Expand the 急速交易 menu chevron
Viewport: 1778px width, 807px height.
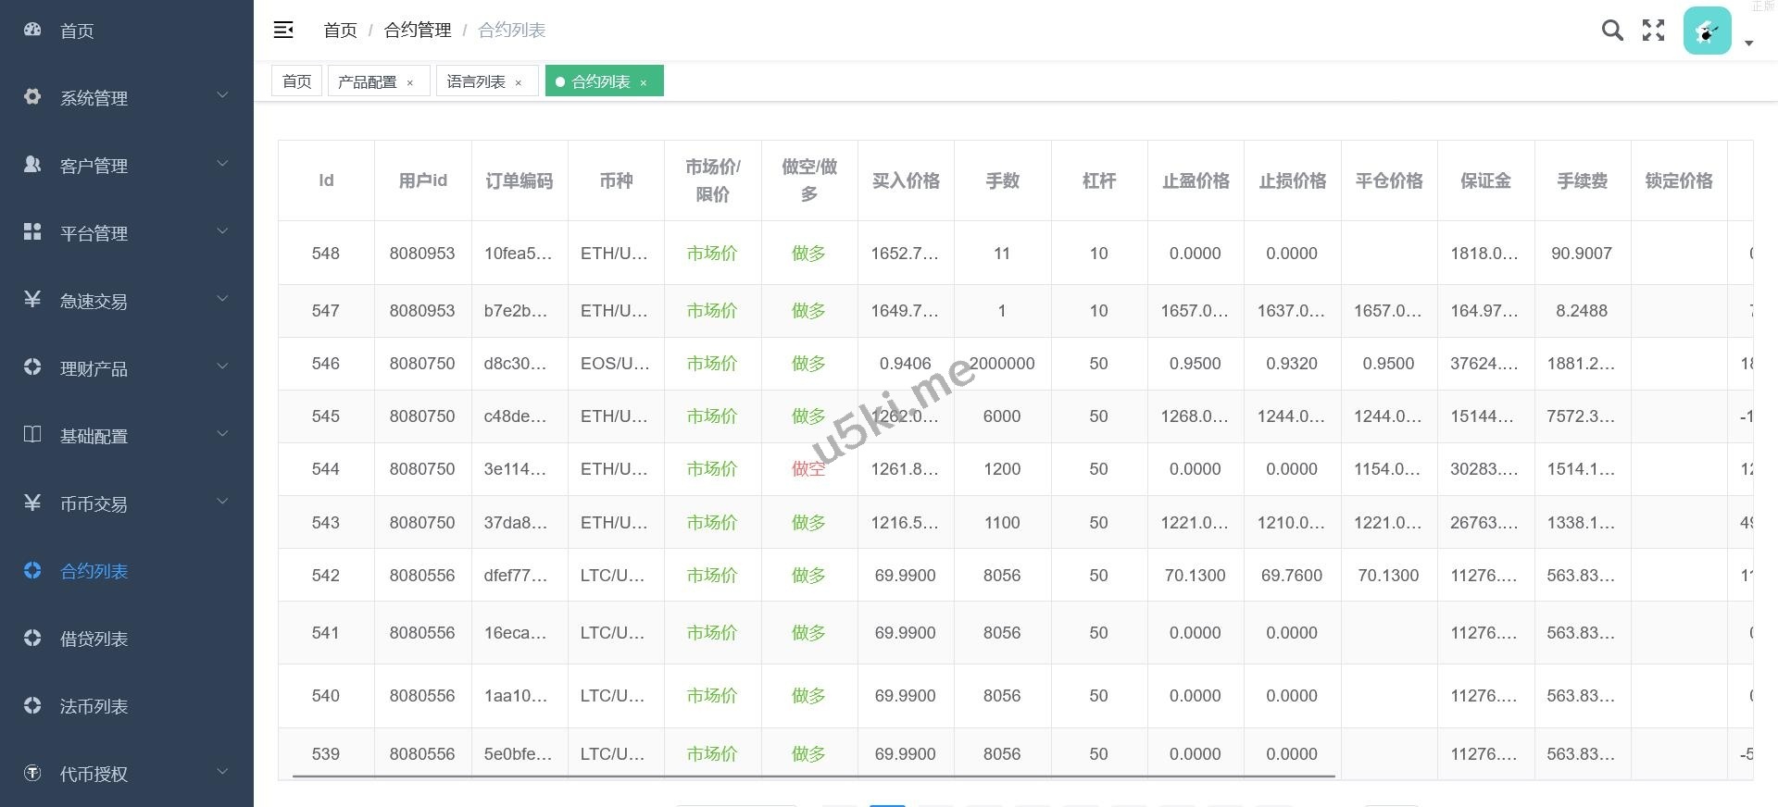coord(222,299)
